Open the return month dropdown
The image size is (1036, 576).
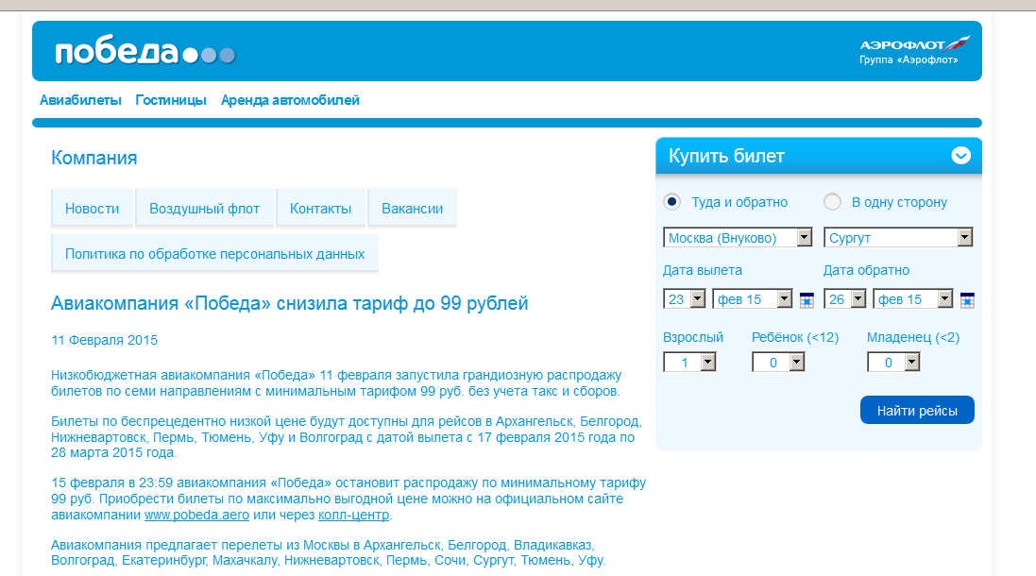912,299
